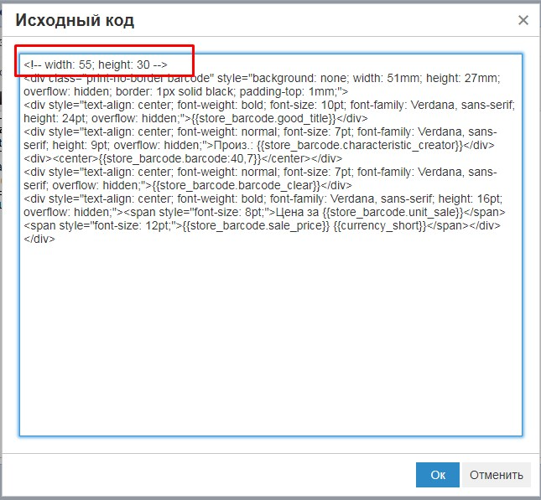Viewport: 541px width, 500px height.
Task: Click empty area inside the source code textarea
Action: [x=270, y=338]
